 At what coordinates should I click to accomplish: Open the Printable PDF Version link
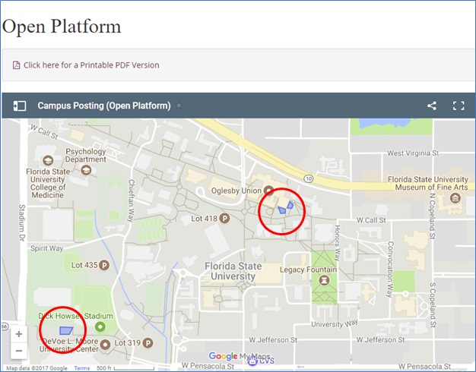(91, 65)
